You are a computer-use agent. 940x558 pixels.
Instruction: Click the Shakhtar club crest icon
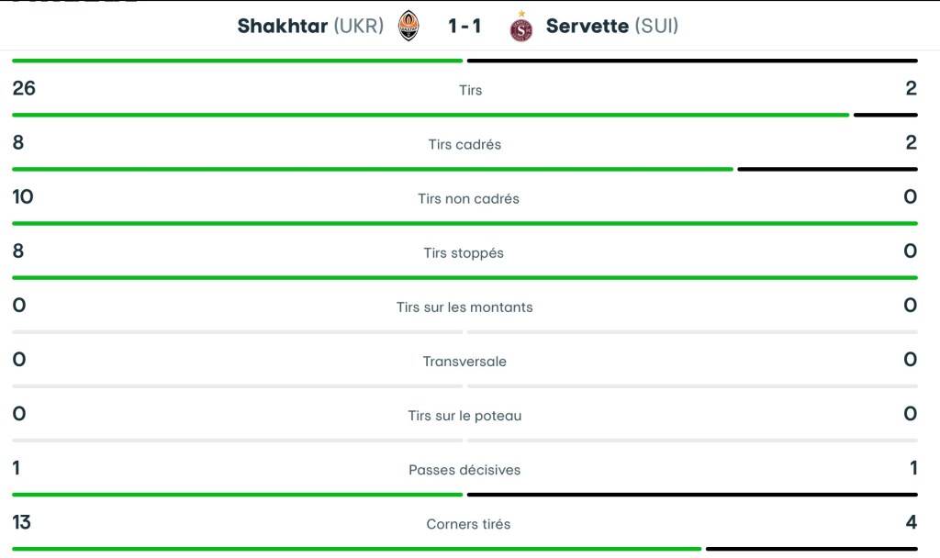(408, 26)
